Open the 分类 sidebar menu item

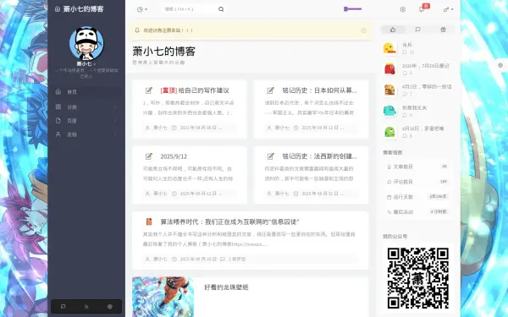point(86,107)
